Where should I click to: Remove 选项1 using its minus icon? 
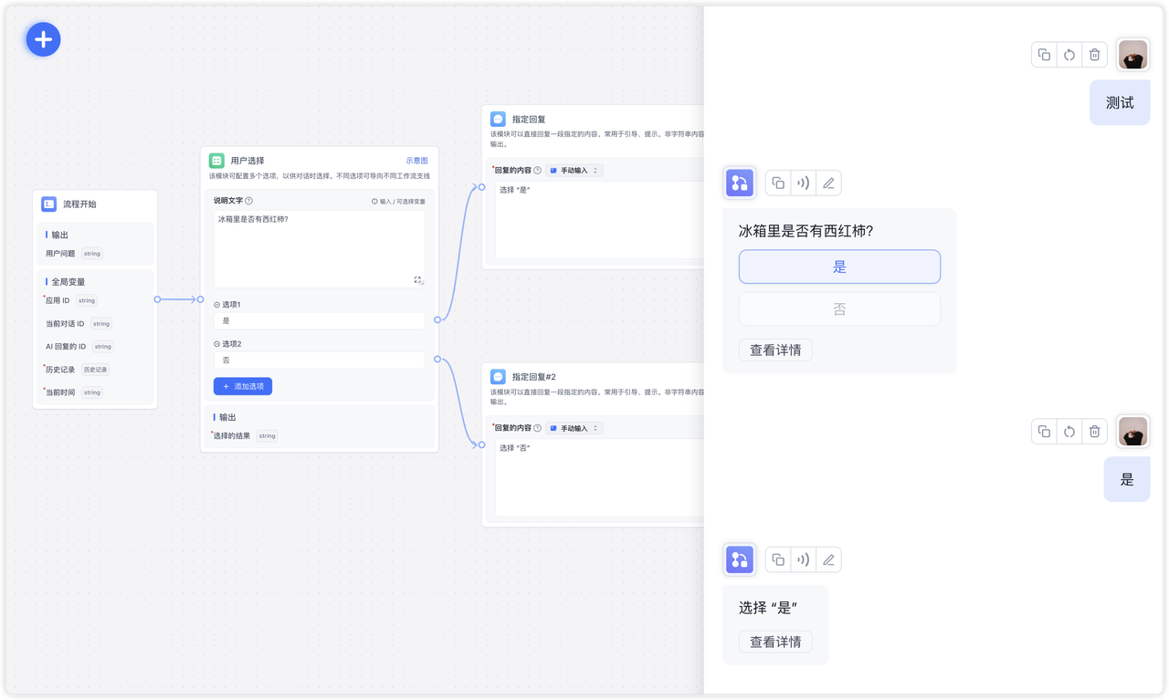[216, 305]
